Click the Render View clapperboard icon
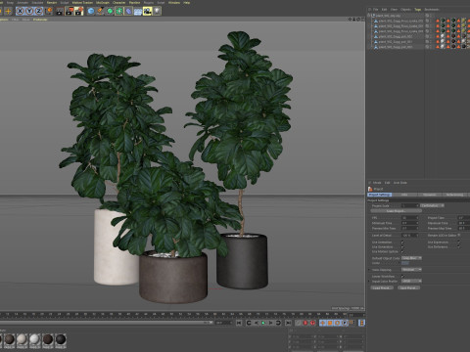Image resolution: width=470 pixels, height=352 pixels. (x=60, y=12)
